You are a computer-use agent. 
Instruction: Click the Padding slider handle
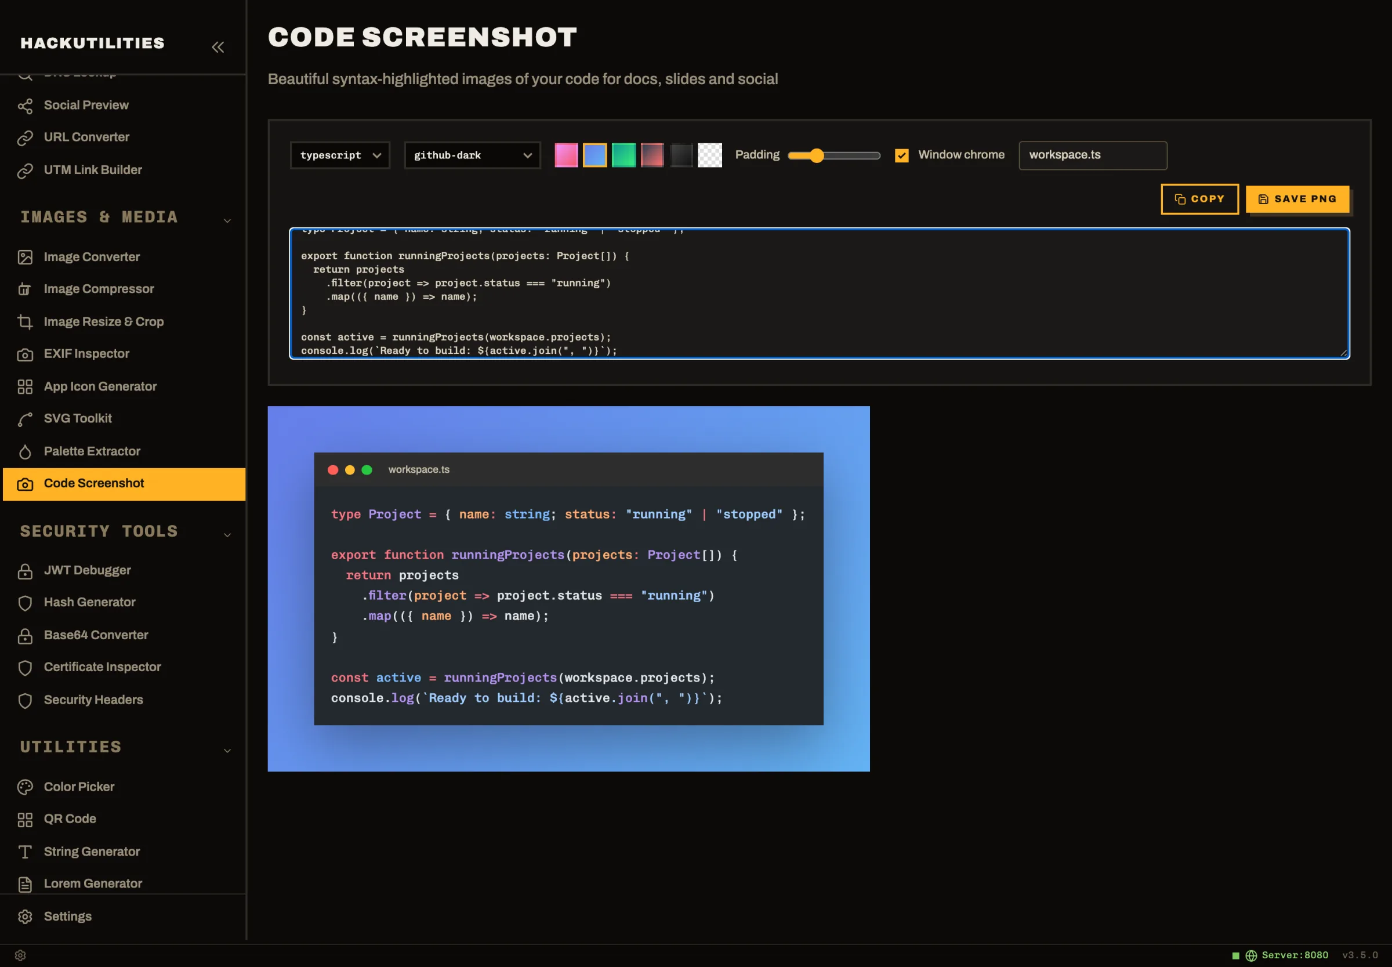pyautogui.click(x=817, y=155)
